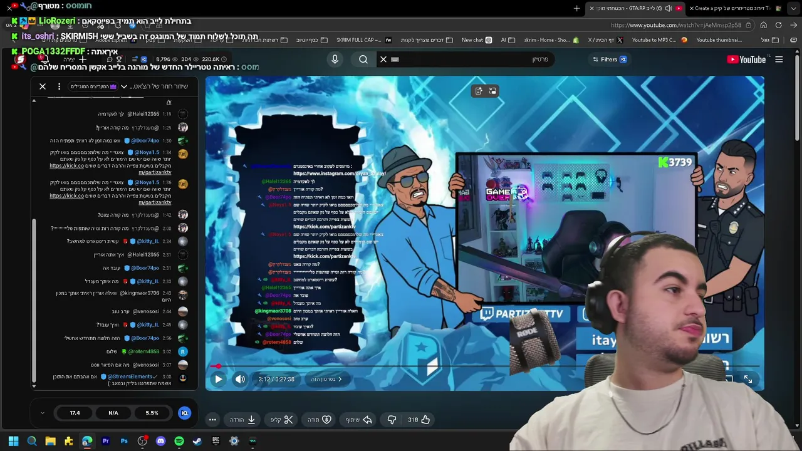This screenshot has height=451, width=802.
Task: Open Spotify from the taskbar
Action: [x=179, y=441]
